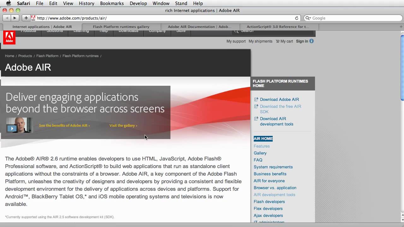Open the System requirements link
This screenshot has width=404, height=227.
pos(273,167)
